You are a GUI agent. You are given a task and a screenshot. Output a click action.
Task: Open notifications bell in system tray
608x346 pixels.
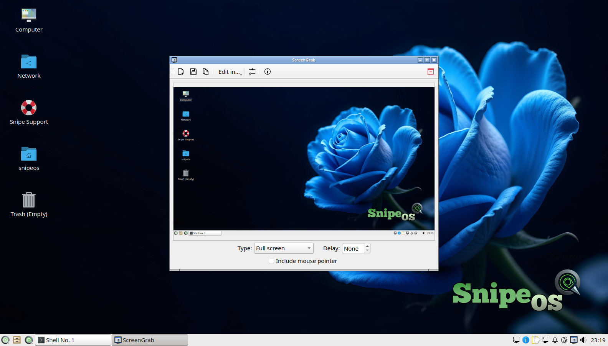(x=555, y=340)
